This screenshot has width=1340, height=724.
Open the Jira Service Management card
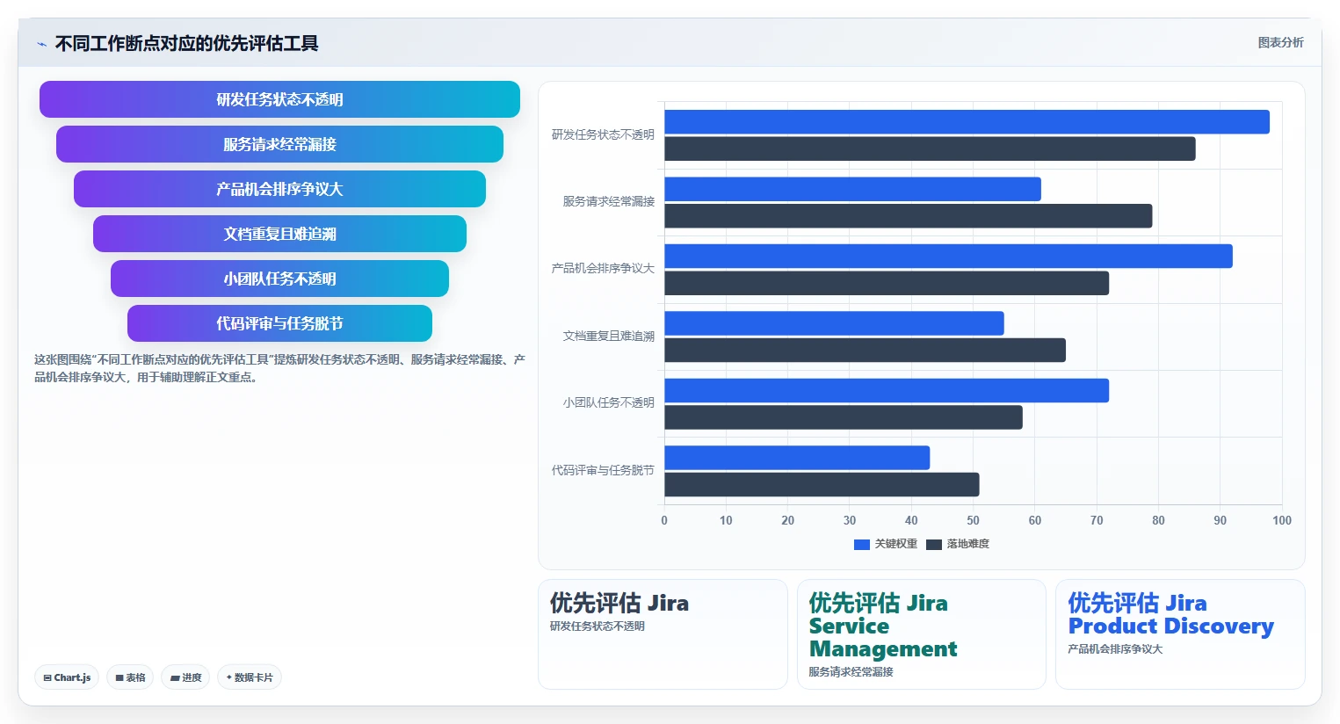point(922,634)
